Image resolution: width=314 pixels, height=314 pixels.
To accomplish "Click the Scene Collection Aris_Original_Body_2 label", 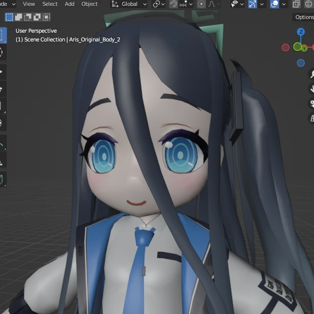I will (x=68, y=39).
